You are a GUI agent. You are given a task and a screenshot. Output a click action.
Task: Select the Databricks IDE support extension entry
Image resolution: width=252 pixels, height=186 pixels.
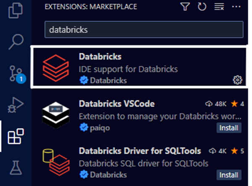(139, 67)
